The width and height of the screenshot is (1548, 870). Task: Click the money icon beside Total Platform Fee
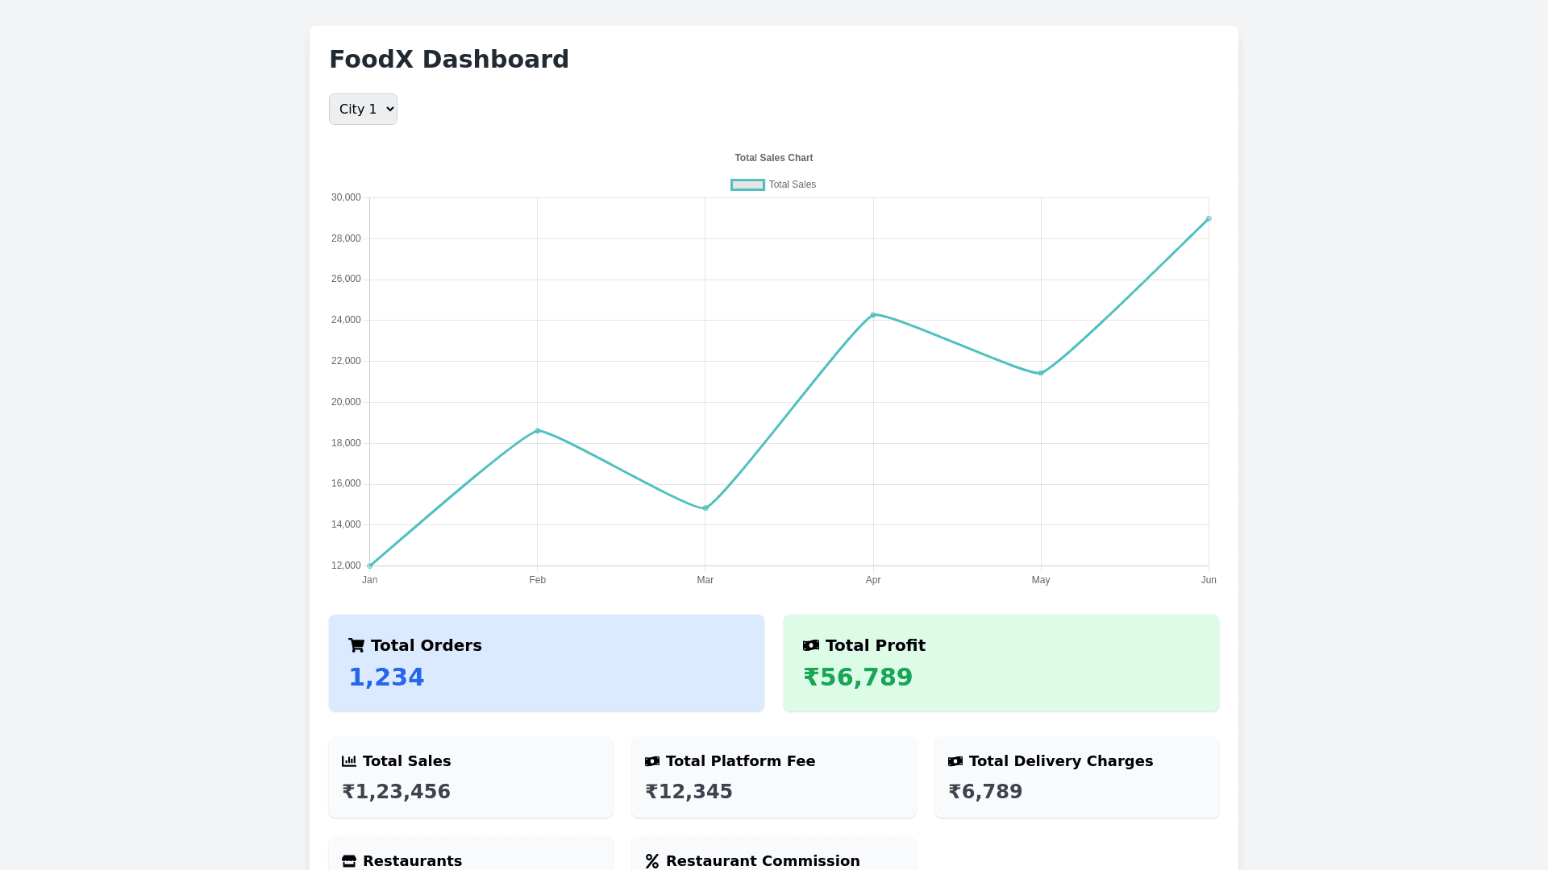click(652, 761)
